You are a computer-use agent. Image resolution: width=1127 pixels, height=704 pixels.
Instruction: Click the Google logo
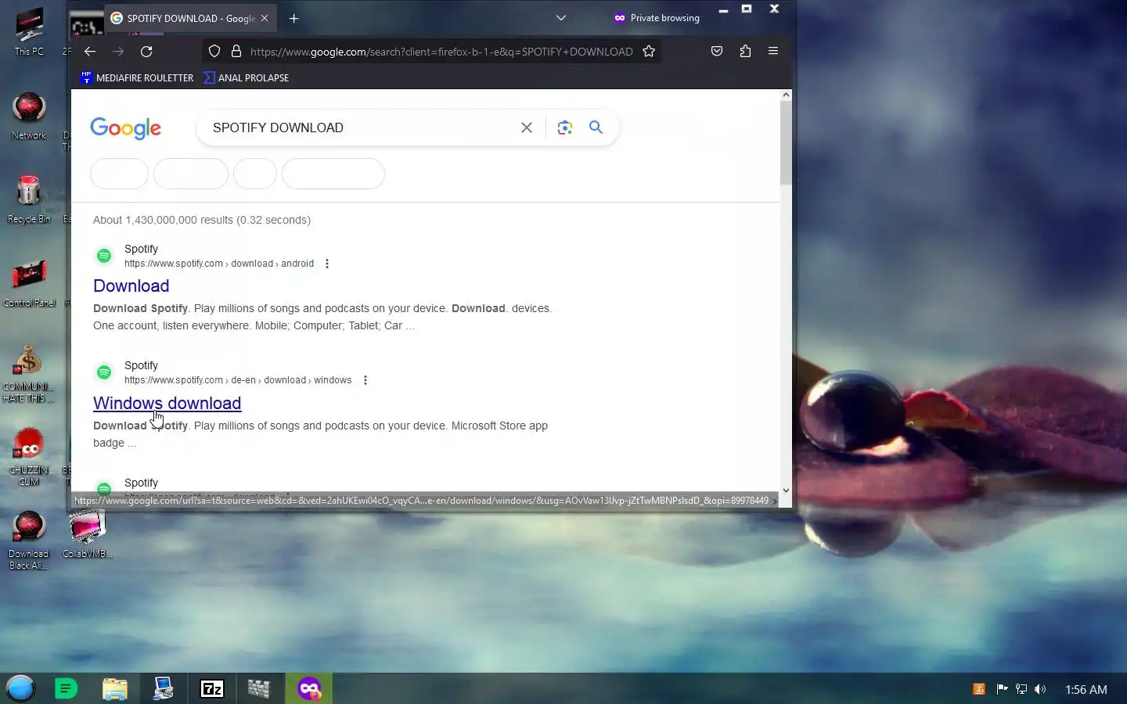(x=125, y=128)
